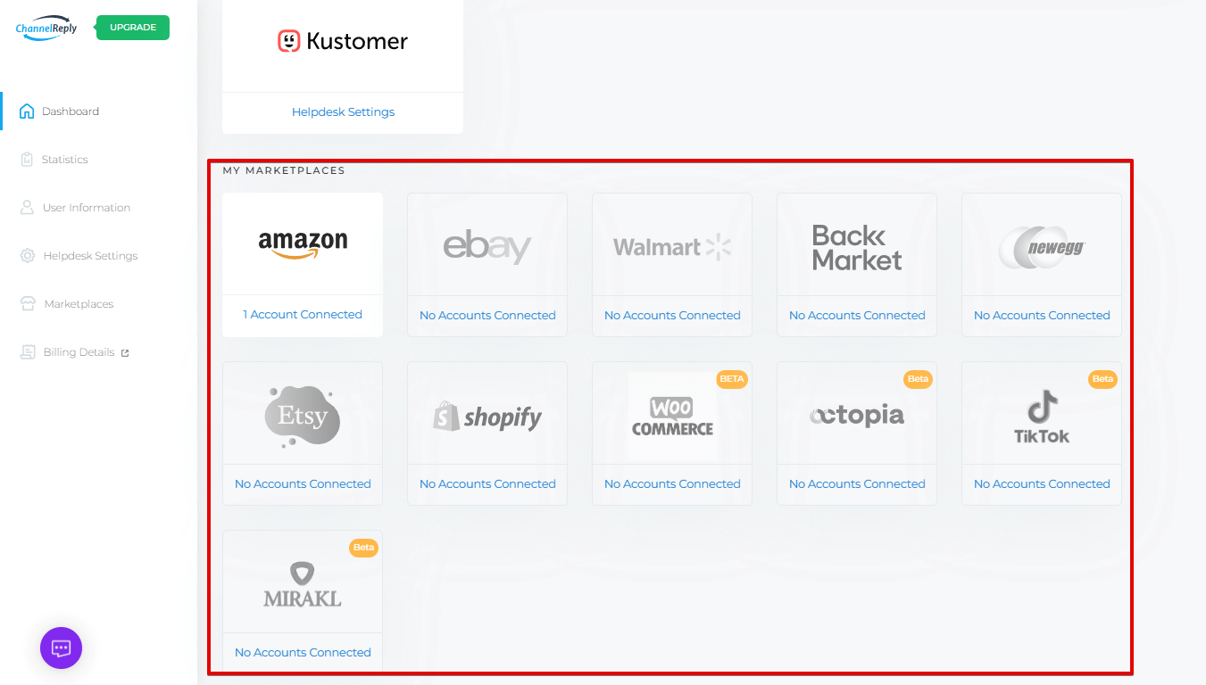Open Billing Details external link icon
The width and height of the screenshot is (1206, 685).
click(x=125, y=353)
